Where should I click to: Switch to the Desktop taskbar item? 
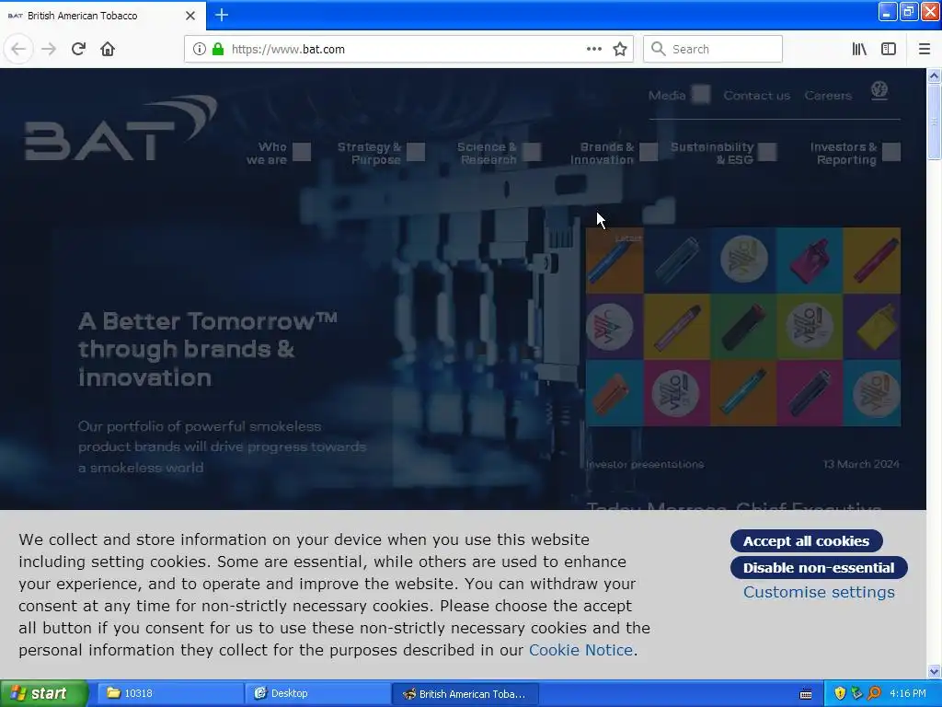(x=316, y=694)
